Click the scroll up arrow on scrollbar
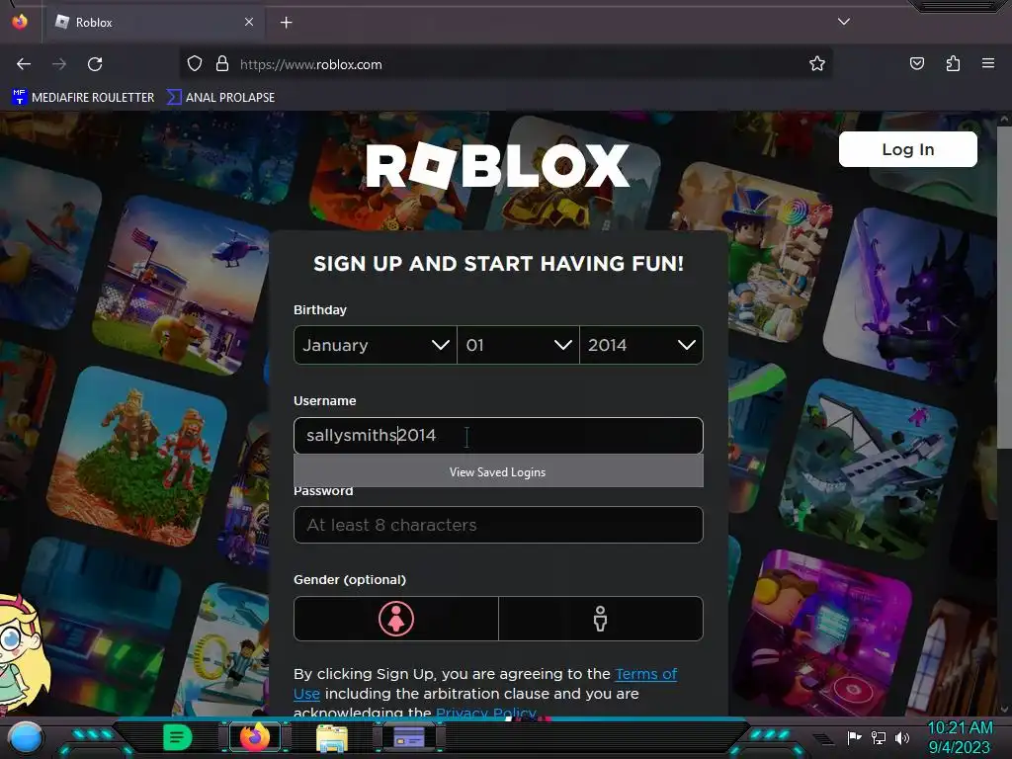Viewport: 1012px width, 759px height. click(x=1004, y=119)
